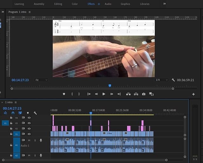Toggle lock on track V4

pyautogui.click(x=11, y=117)
